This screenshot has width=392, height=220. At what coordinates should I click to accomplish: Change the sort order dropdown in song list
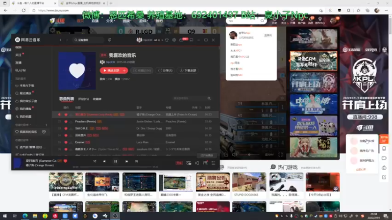click(x=196, y=108)
